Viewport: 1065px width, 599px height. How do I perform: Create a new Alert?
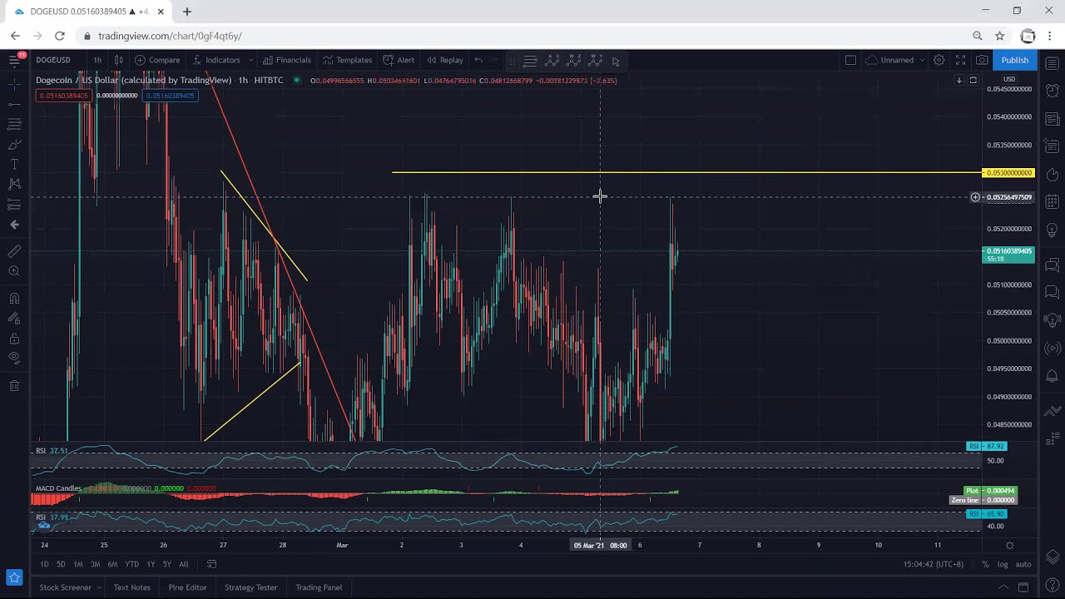point(399,60)
